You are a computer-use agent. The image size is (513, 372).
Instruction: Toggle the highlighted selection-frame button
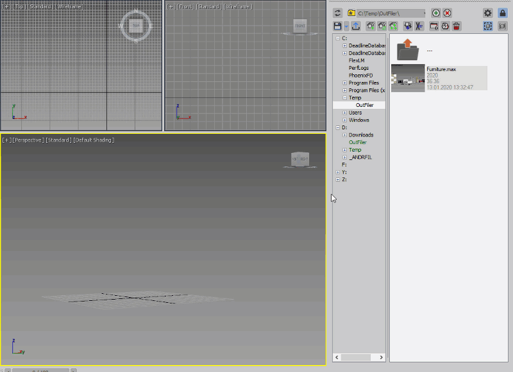click(488, 26)
